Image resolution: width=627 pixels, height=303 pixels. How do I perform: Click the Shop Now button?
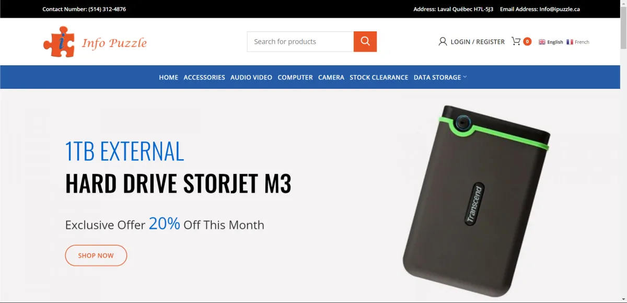[x=96, y=255]
